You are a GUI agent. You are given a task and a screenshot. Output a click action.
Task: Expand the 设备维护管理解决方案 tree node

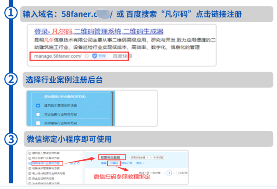tap(30, 169)
